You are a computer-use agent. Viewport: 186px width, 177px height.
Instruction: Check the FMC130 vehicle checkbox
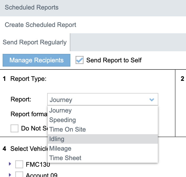click(19, 165)
